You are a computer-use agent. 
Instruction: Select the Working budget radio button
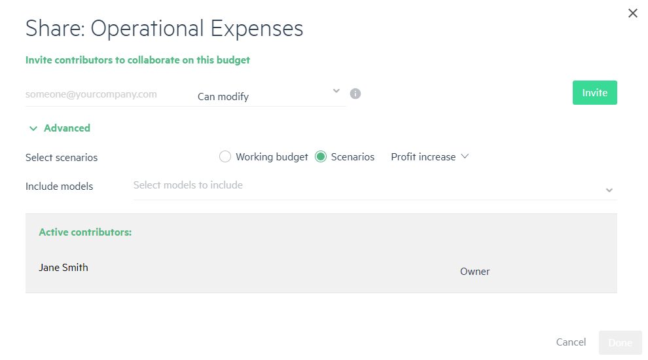click(x=225, y=156)
